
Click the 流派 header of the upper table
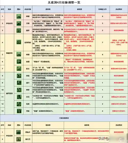(9, 9)
